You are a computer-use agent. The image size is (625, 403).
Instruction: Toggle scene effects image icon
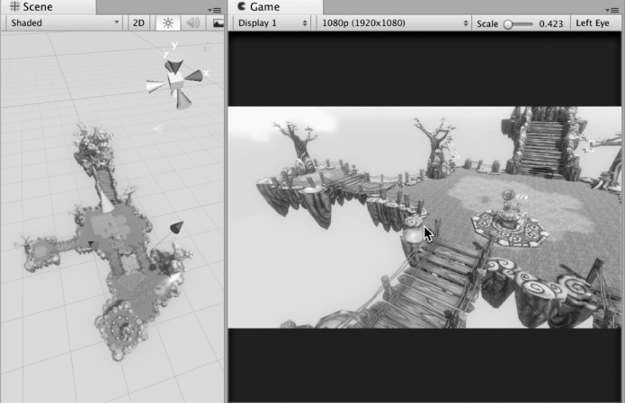point(217,23)
